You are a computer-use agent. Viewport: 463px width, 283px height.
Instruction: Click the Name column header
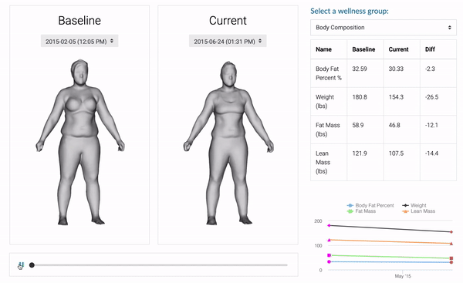tap(323, 49)
